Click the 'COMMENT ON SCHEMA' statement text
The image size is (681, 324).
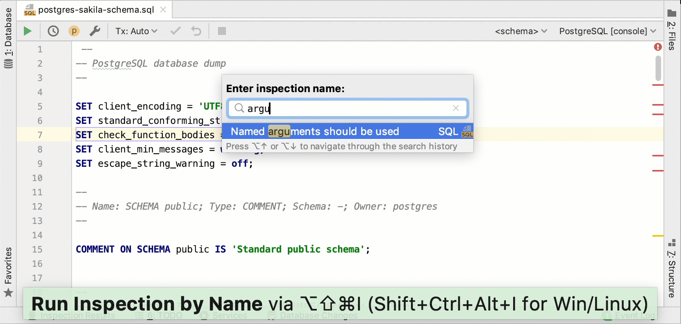123,249
